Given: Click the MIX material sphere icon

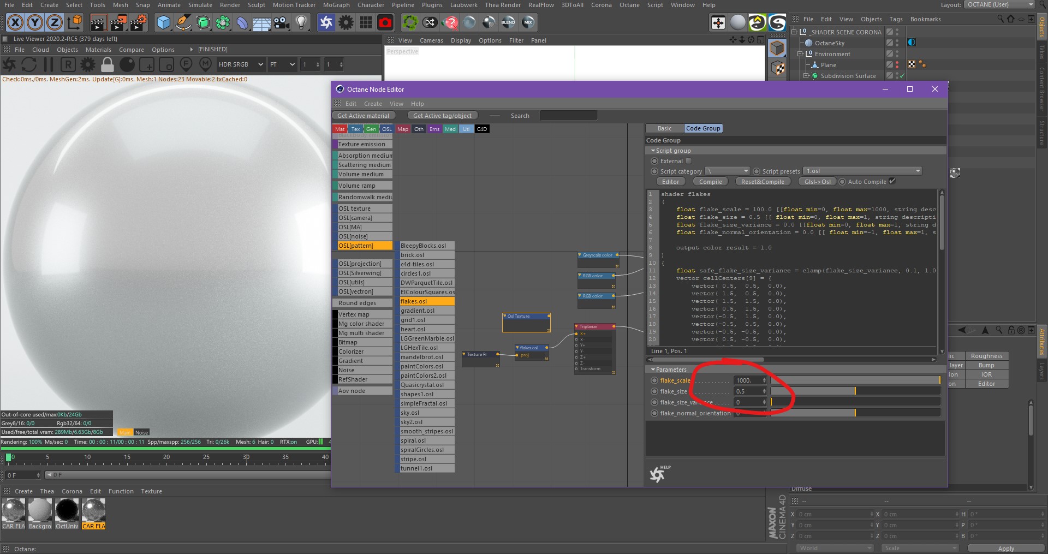Looking at the screenshot, I should tap(528, 22).
